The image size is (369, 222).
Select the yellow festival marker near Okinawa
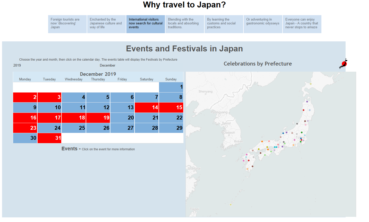click(x=230, y=204)
